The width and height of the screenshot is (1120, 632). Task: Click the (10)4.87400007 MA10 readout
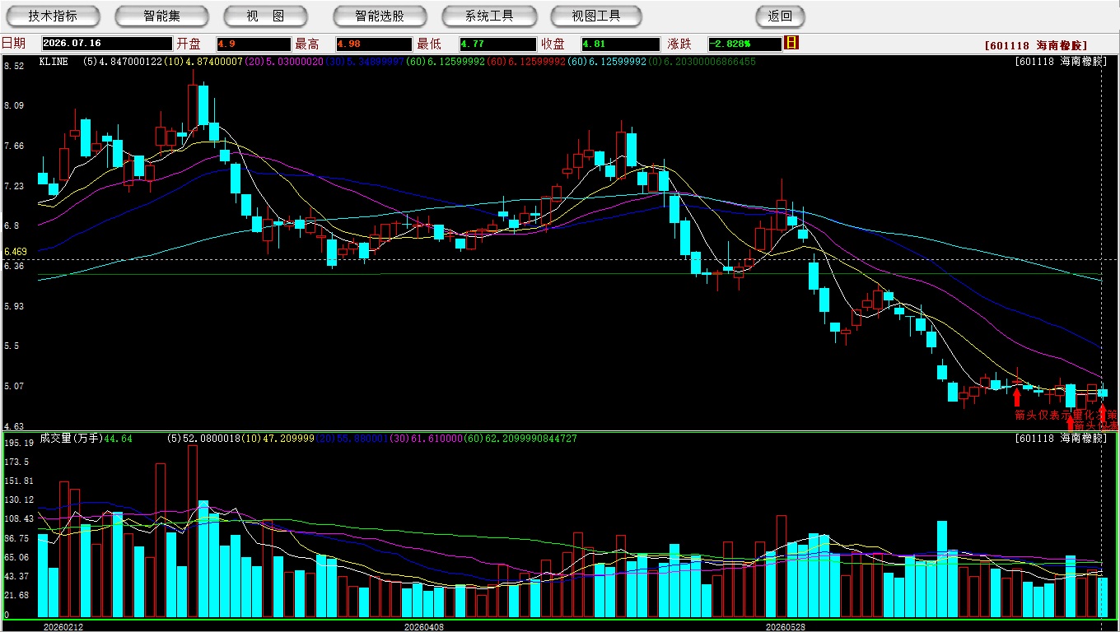(203, 62)
